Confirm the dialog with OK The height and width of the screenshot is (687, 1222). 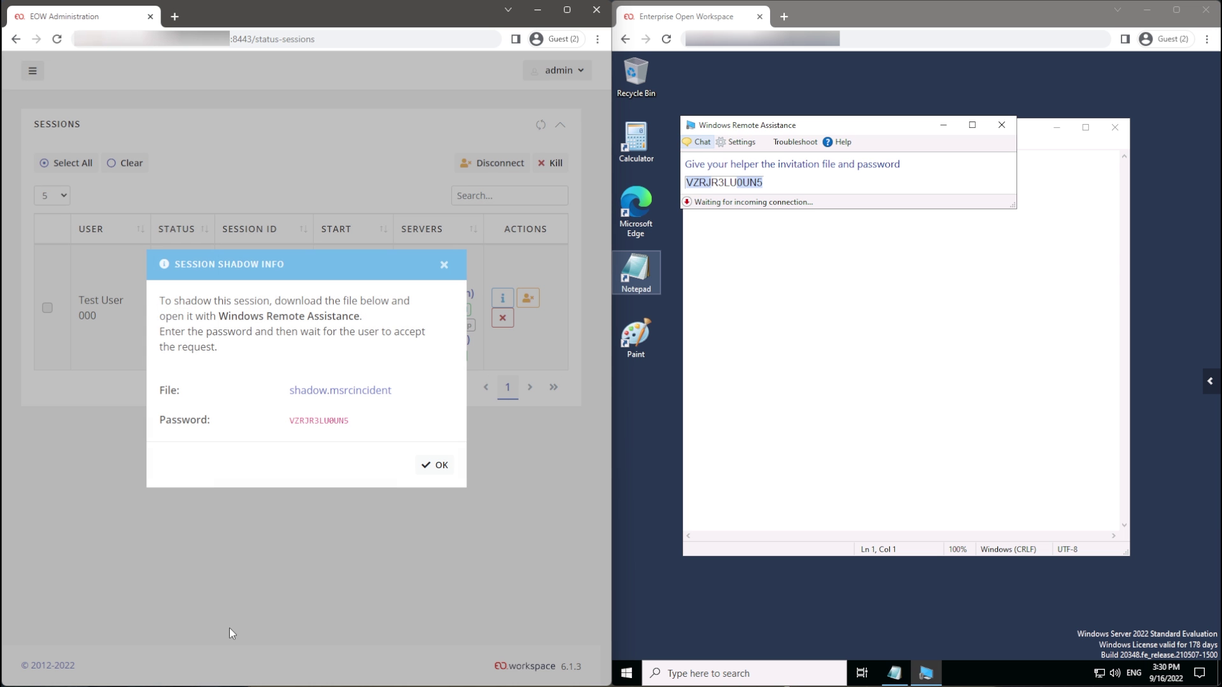coord(435,465)
